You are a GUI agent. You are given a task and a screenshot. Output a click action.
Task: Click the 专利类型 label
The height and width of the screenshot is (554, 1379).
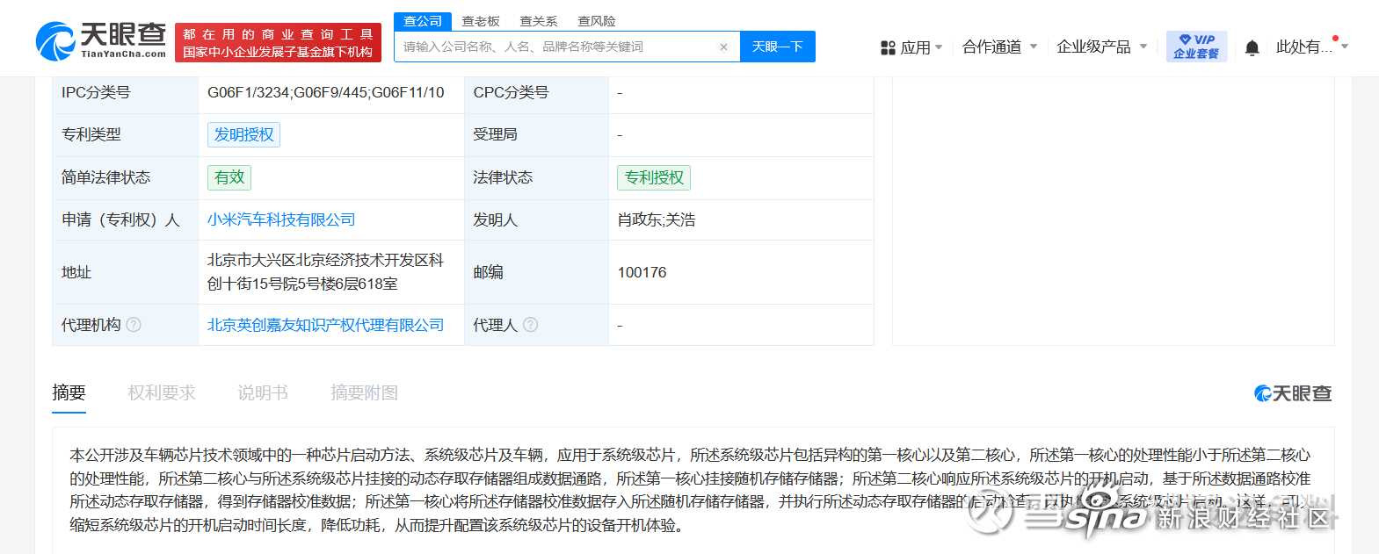pyautogui.click(x=91, y=134)
